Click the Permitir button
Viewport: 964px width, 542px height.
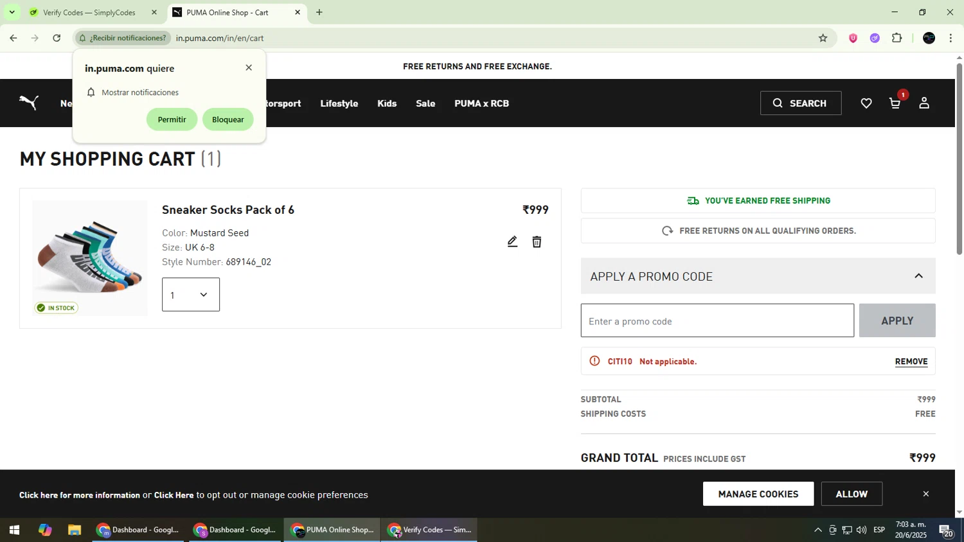(x=172, y=119)
